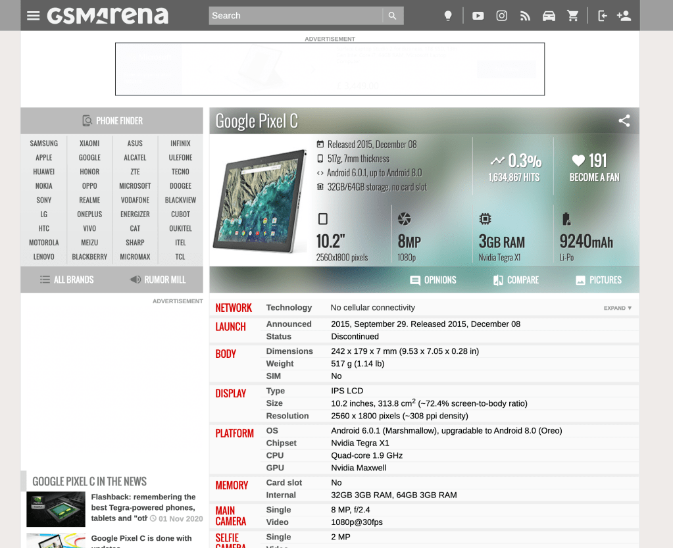Select the Motorola brand
This screenshot has width=673, height=548.
click(44, 243)
